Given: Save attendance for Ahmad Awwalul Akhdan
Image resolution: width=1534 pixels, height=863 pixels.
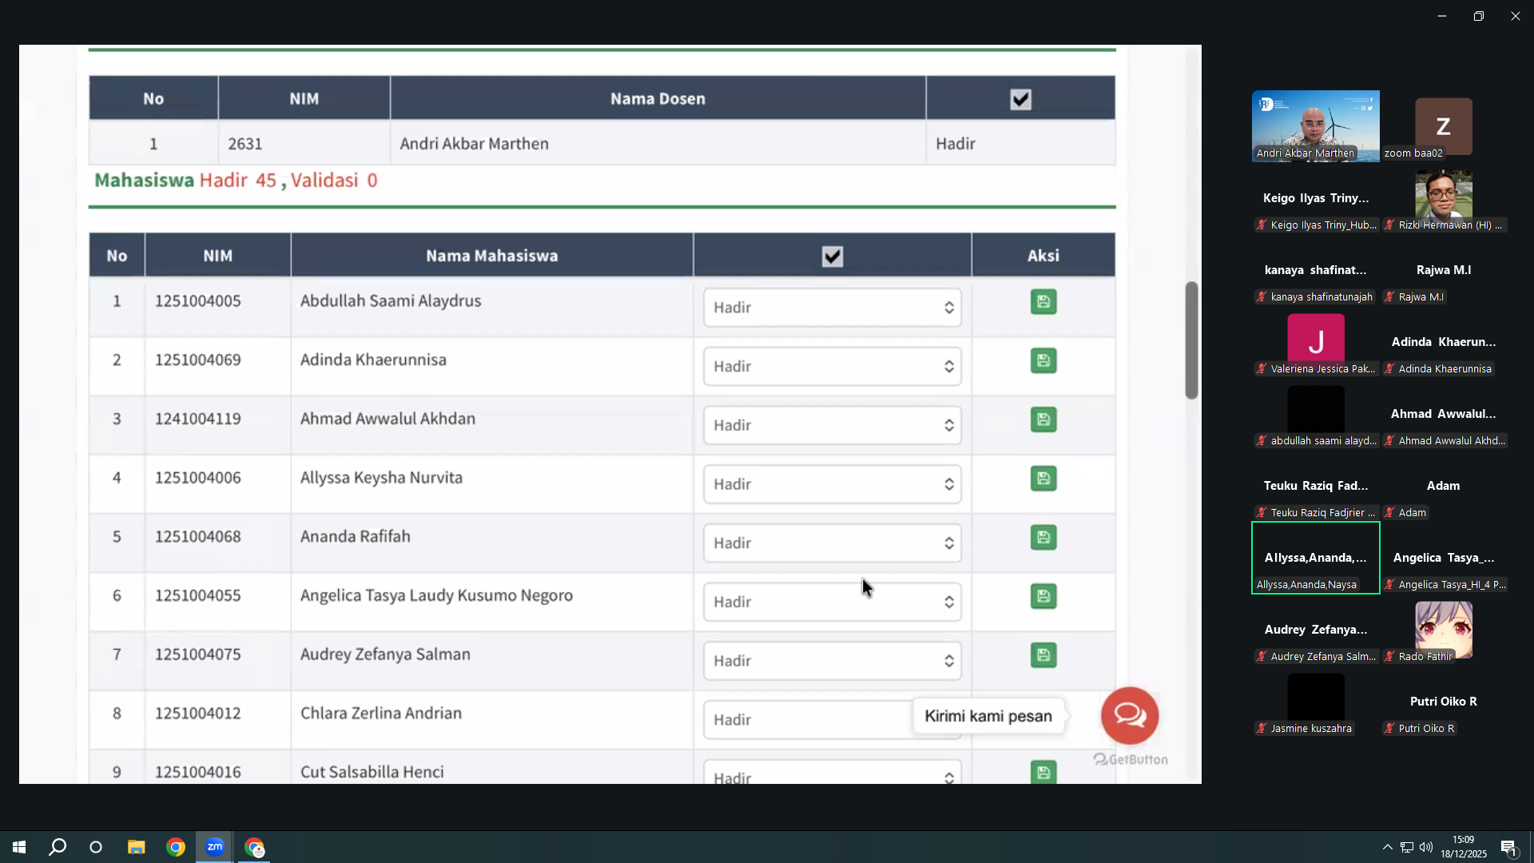Looking at the screenshot, I should (x=1043, y=420).
